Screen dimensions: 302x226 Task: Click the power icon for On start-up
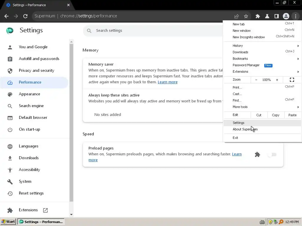(10, 130)
